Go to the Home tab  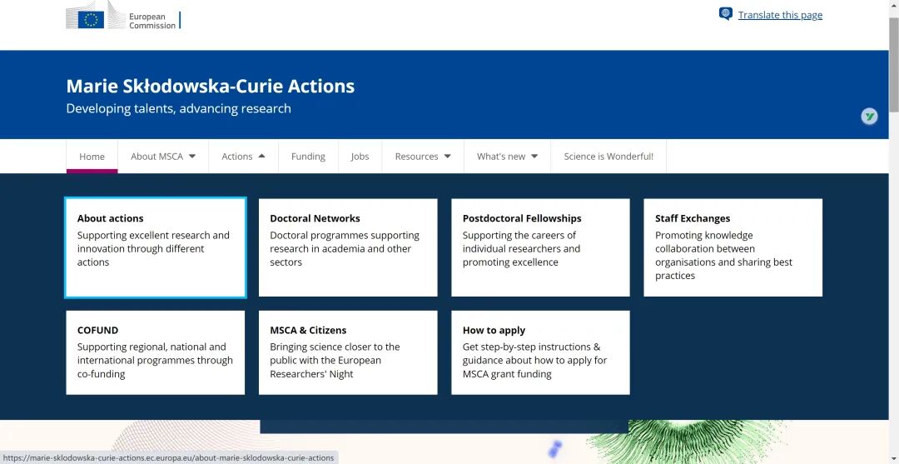[x=92, y=156]
